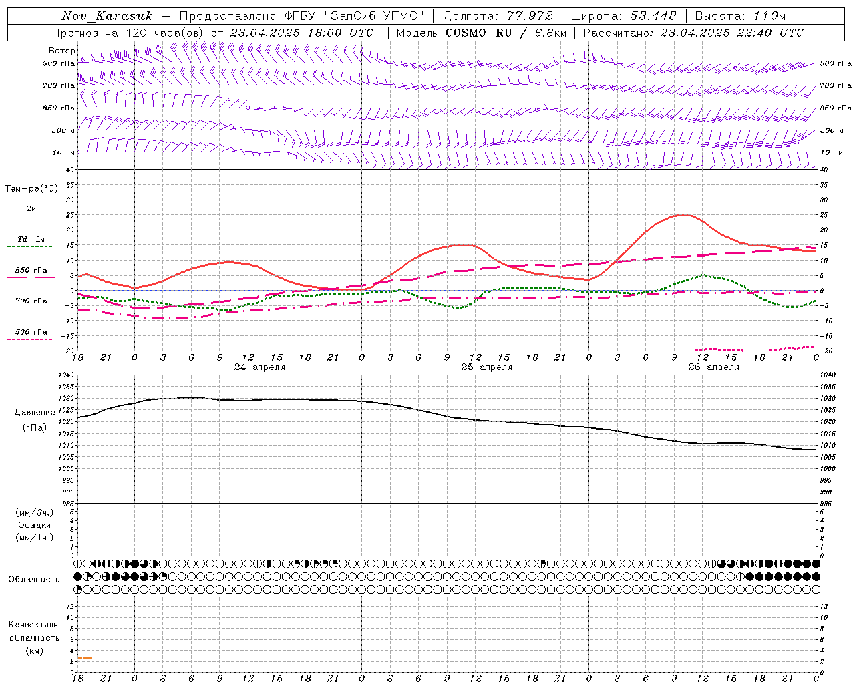Click the Долгота: 77.972 value
Viewport: 855px width, 684px height.
click(498, 16)
